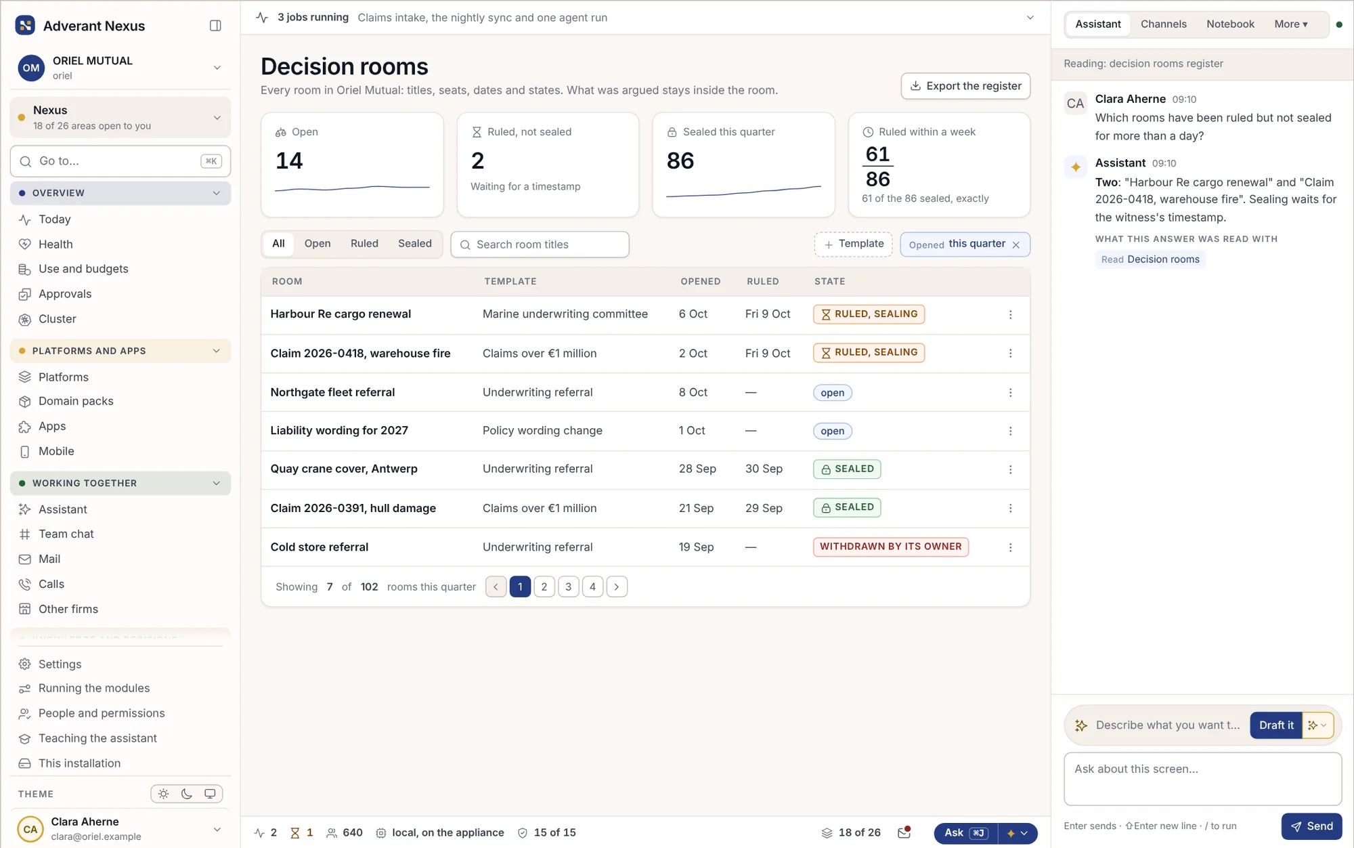Viewport: 1354px width, 848px height.
Task: Collapse the sidebar with the panel icon
Action: pos(215,26)
